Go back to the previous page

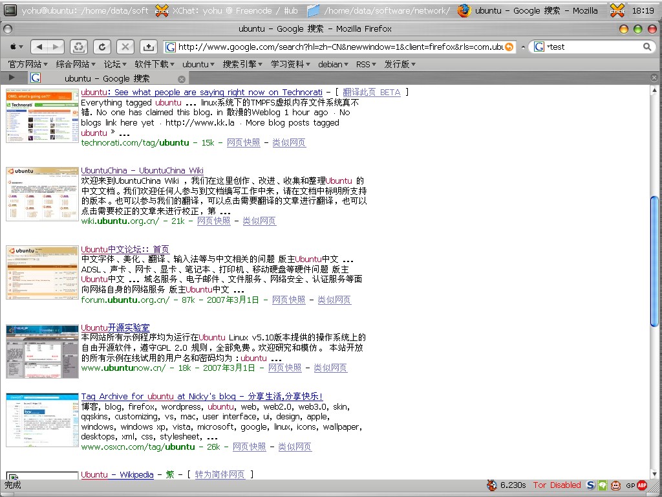39,47
